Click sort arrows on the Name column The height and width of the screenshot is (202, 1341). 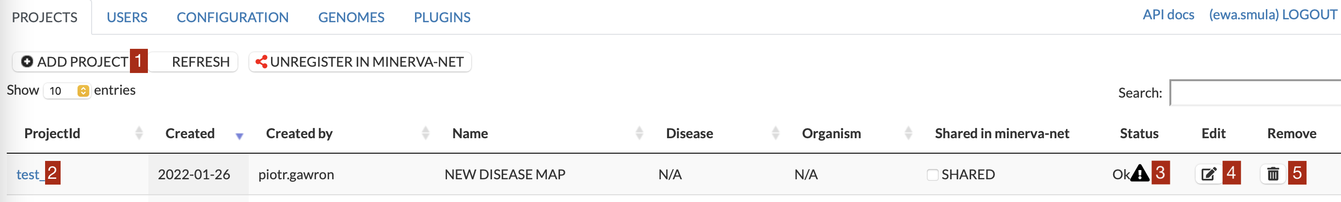tap(639, 133)
